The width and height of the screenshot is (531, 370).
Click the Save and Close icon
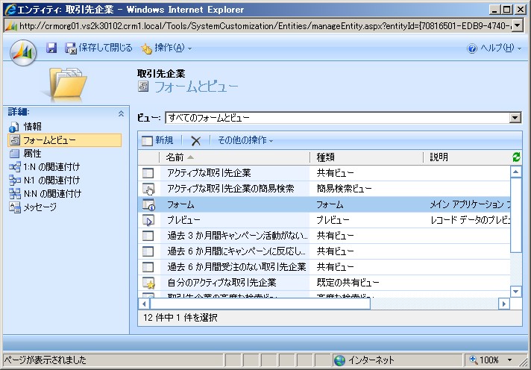pyautogui.click(x=70, y=48)
